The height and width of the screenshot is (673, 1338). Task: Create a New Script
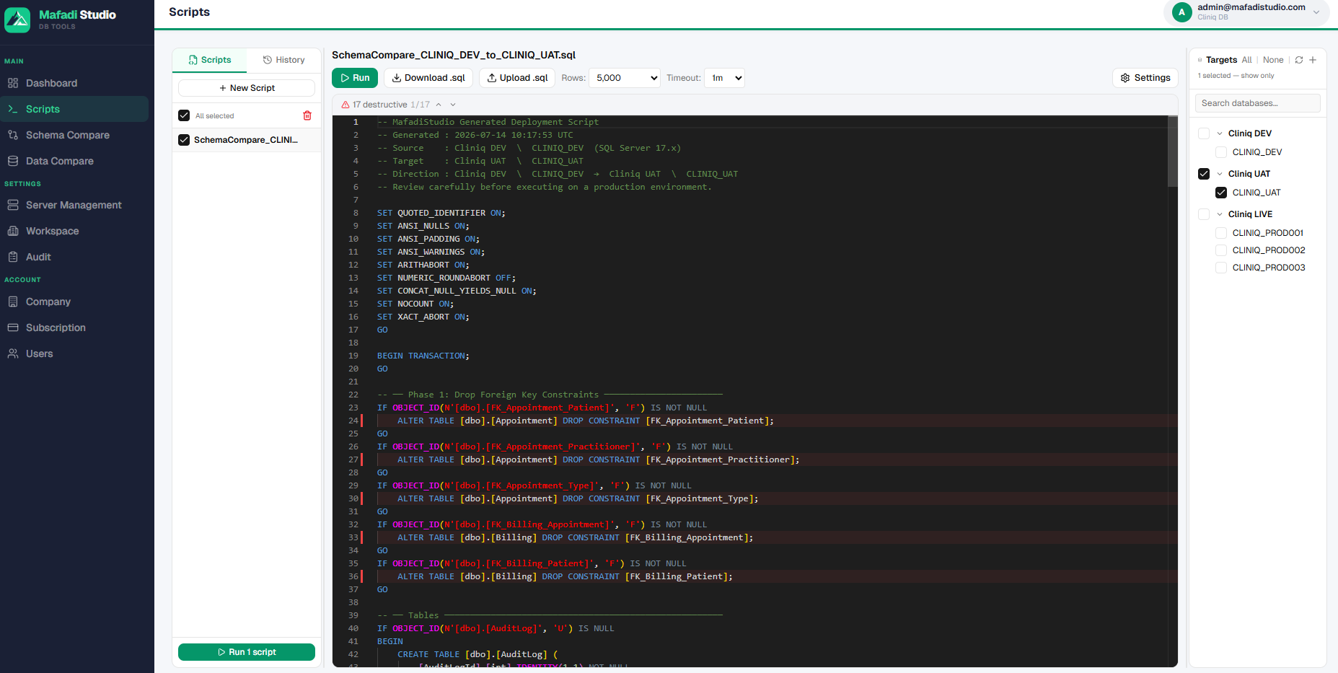click(x=247, y=88)
